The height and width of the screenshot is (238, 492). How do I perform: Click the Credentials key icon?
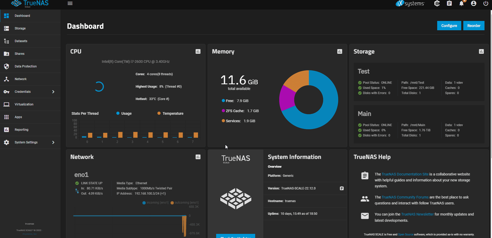pos(6,92)
